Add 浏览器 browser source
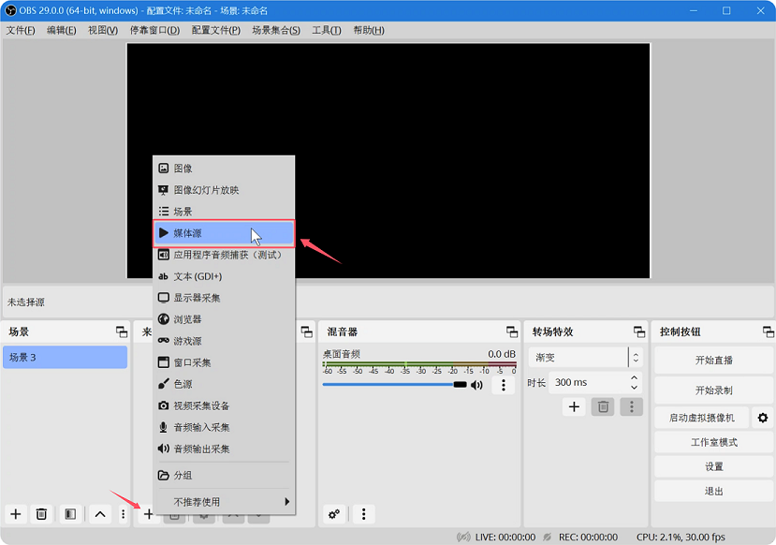Viewport: 776px width, 545px height. tap(224, 319)
